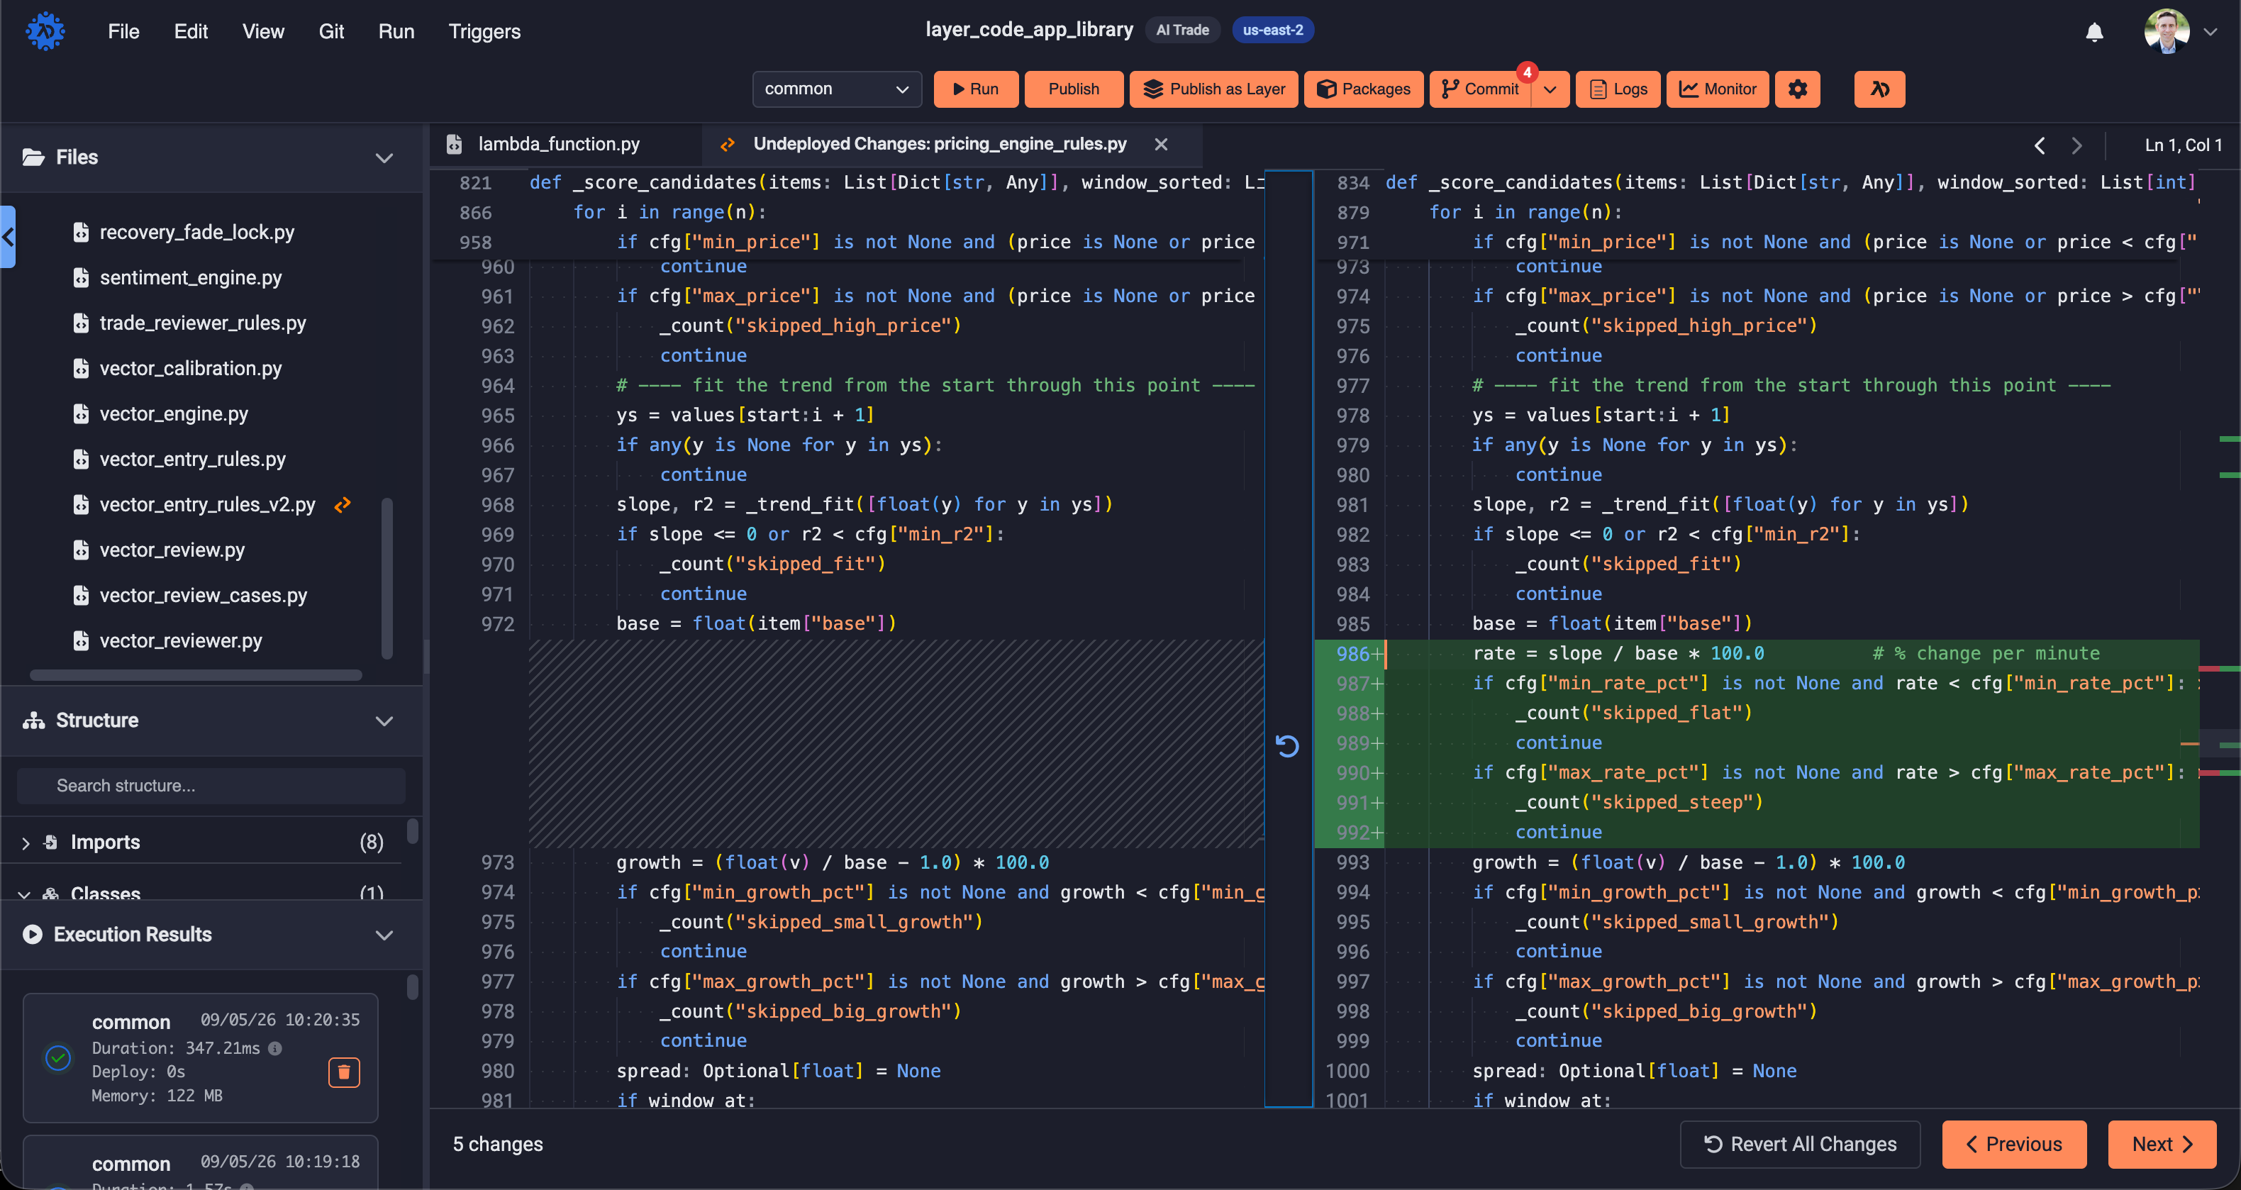Open the Triggers menu

tap(484, 31)
